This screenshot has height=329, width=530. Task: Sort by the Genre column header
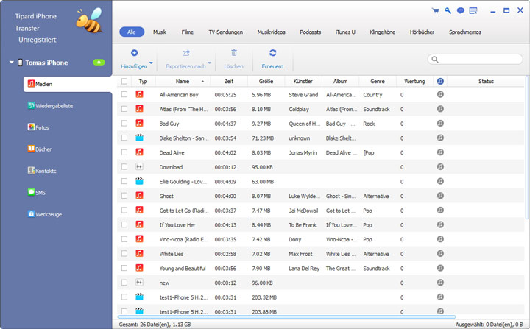pyautogui.click(x=378, y=81)
